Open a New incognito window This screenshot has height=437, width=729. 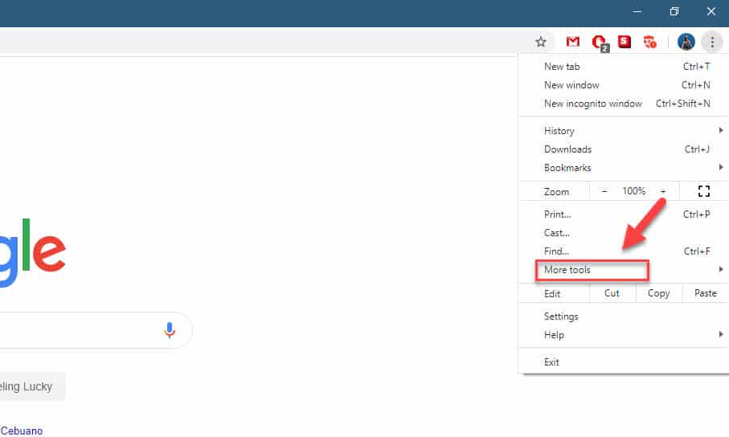[624, 104]
